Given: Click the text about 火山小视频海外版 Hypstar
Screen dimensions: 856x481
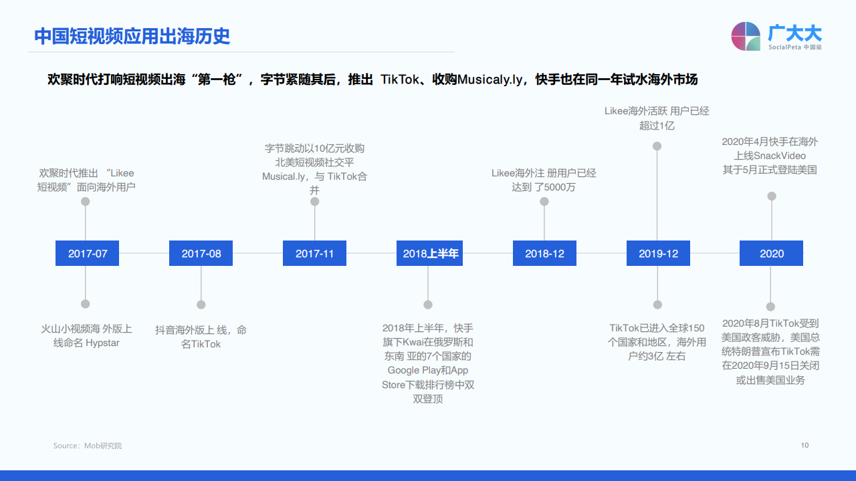Looking at the screenshot, I should [x=86, y=336].
